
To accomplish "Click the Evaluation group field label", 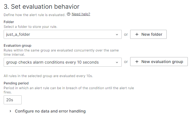I will pyautogui.click(x=17, y=45).
